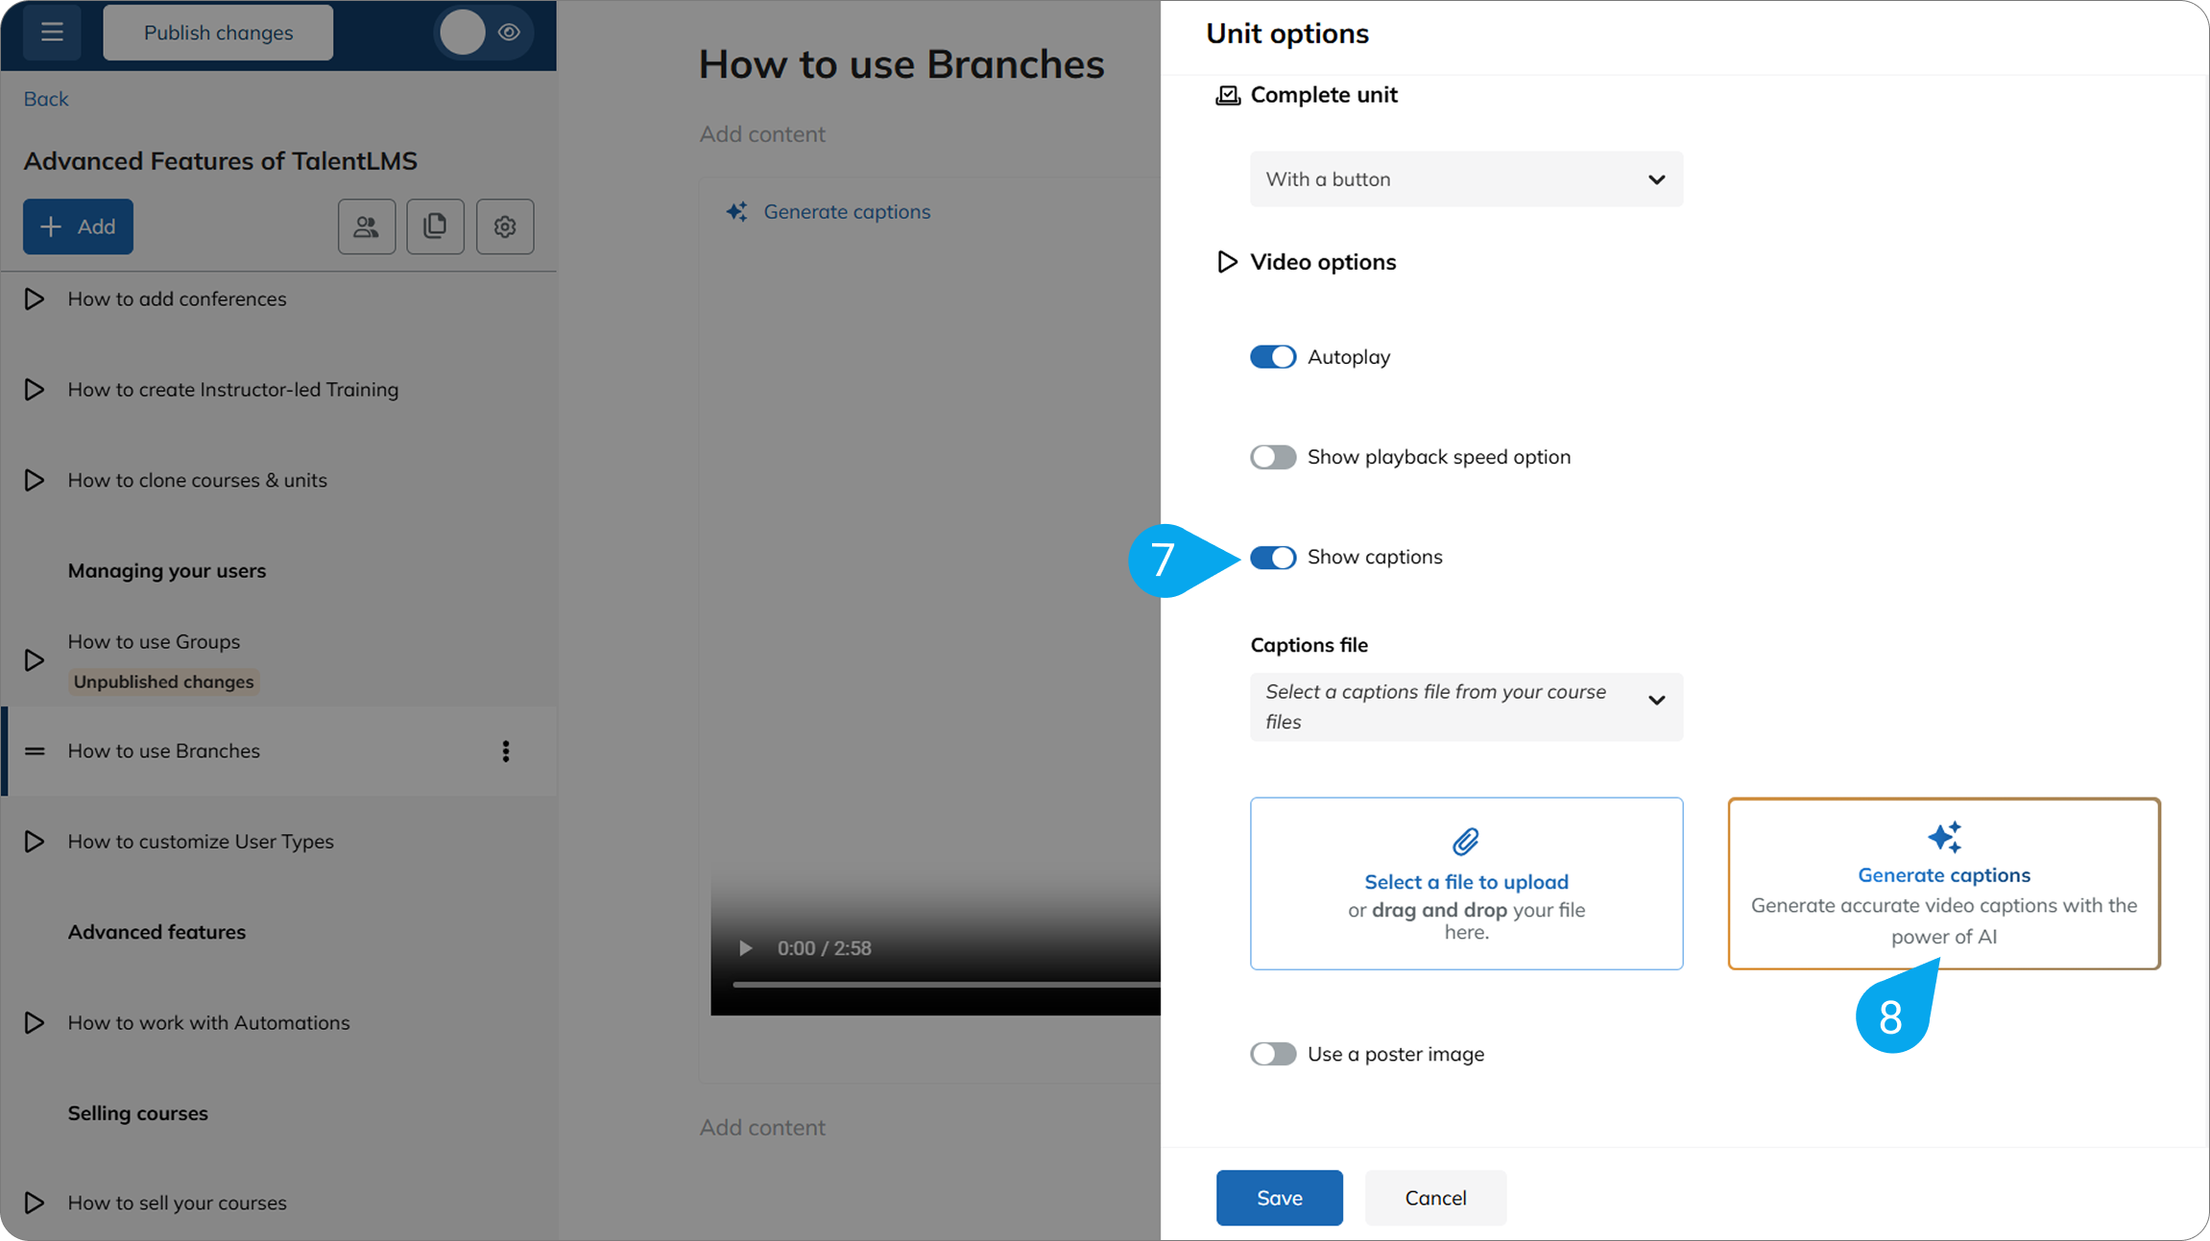Open three-dot menu for How to use Branches
Viewport: 2210px width, 1241px height.
[506, 751]
